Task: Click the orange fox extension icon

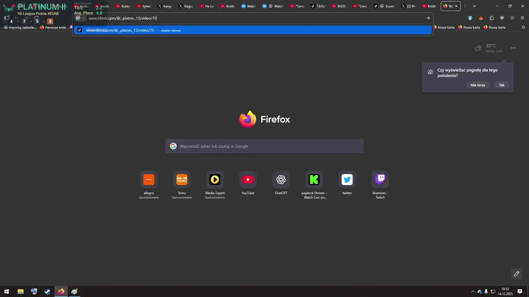Action: 481,18
